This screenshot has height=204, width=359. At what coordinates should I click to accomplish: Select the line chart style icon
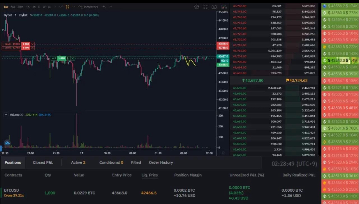pos(61,7)
